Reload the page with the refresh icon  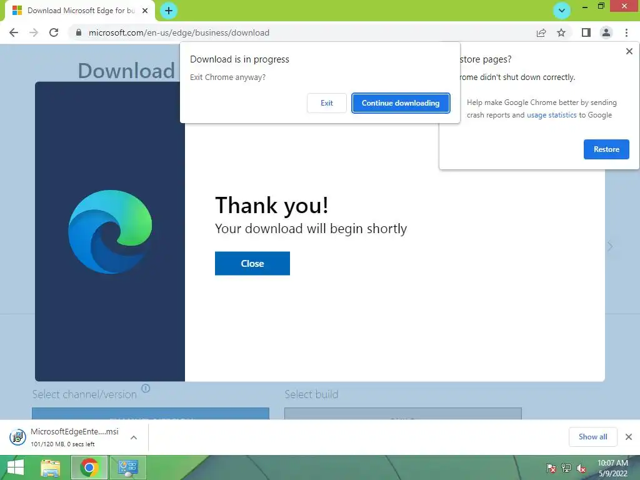pos(54,32)
